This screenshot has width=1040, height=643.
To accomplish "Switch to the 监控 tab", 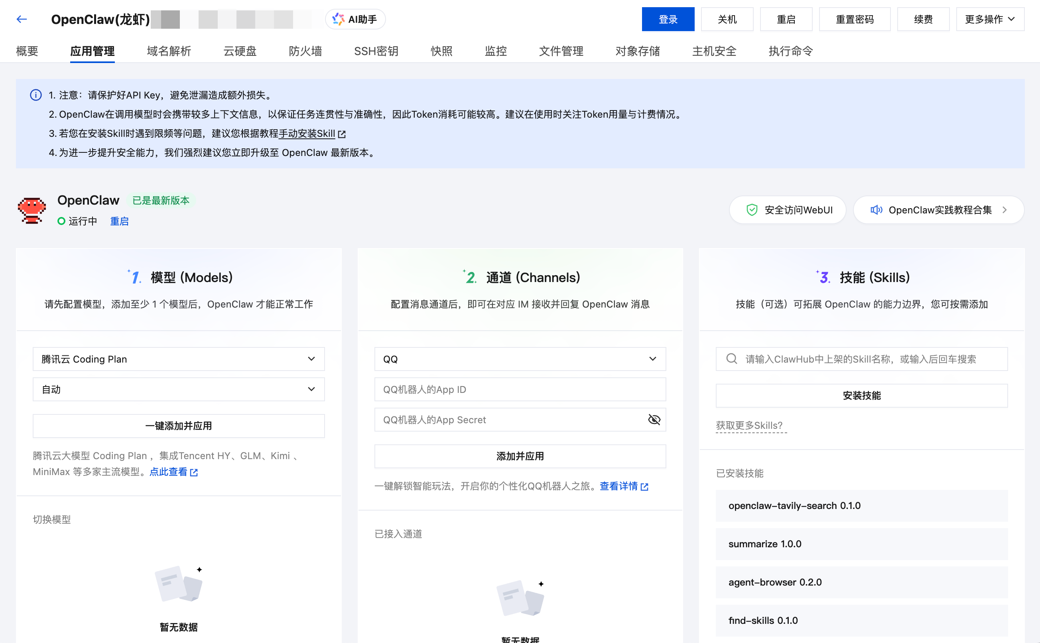I will tap(495, 51).
